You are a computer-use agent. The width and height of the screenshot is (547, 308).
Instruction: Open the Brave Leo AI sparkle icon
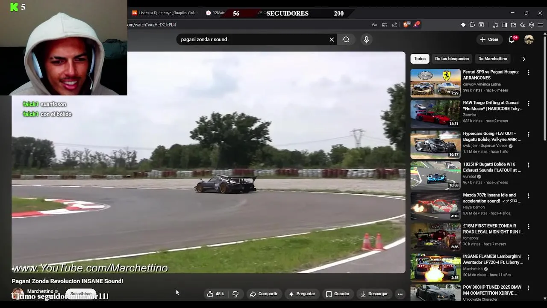click(x=522, y=25)
